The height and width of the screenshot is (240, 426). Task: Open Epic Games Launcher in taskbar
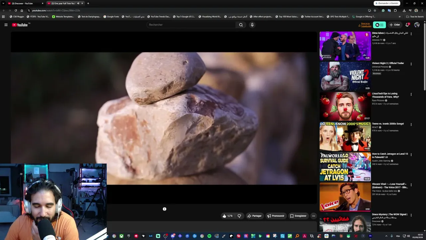click(x=129, y=236)
